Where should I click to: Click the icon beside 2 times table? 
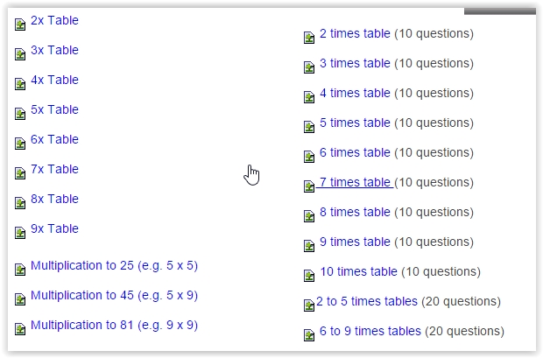309,39
